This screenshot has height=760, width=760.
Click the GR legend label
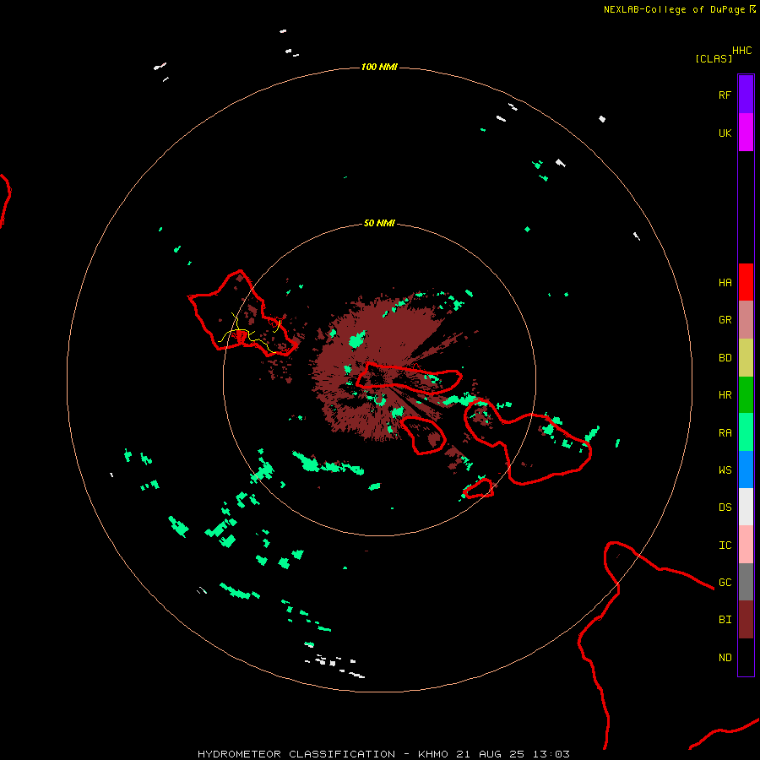[x=725, y=320]
